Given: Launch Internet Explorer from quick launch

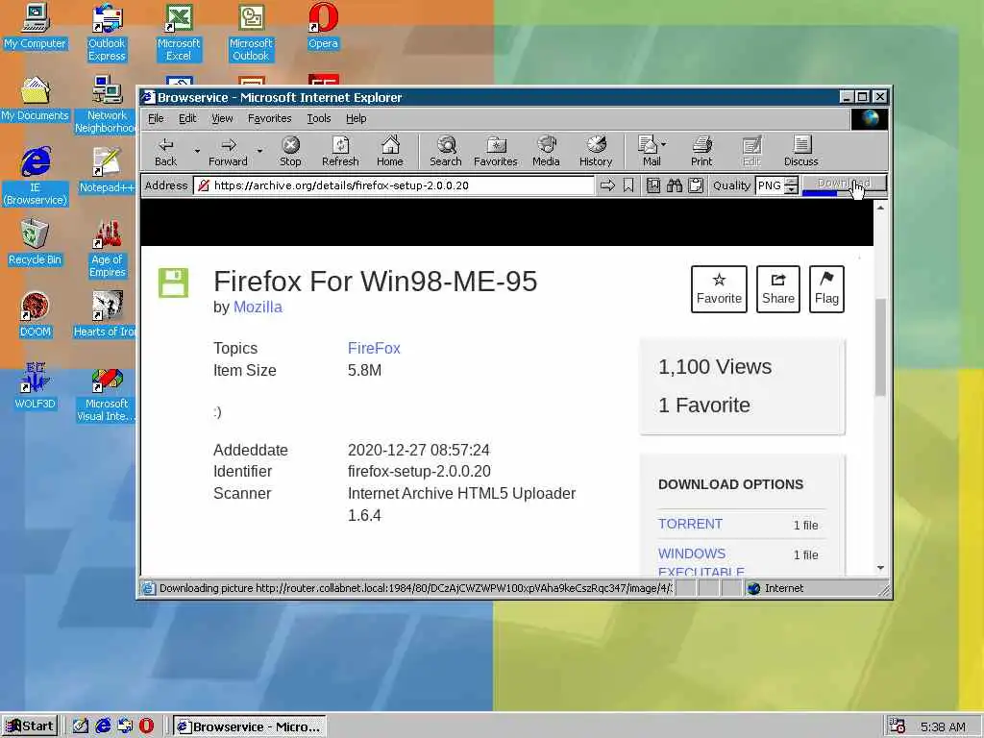Looking at the screenshot, I should pos(103,726).
